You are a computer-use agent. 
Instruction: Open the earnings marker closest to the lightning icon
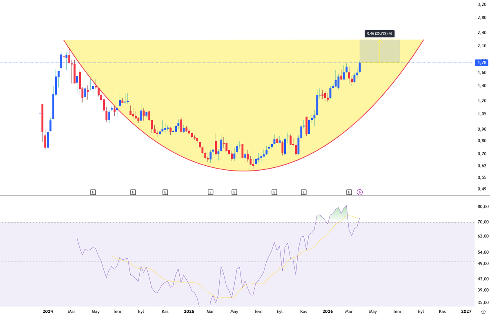point(349,192)
